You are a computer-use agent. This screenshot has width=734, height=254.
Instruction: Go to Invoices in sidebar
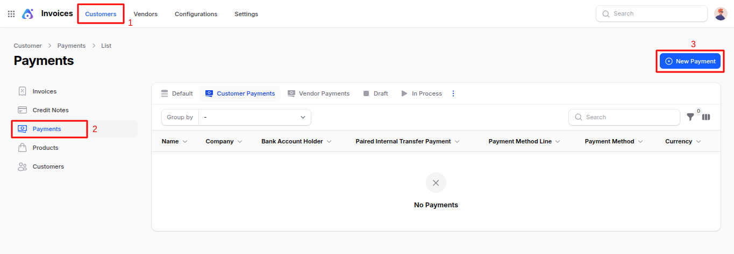[x=75, y=91]
